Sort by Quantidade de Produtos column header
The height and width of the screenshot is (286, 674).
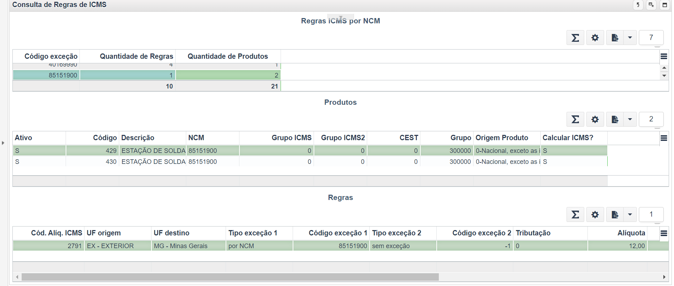(x=228, y=56)
